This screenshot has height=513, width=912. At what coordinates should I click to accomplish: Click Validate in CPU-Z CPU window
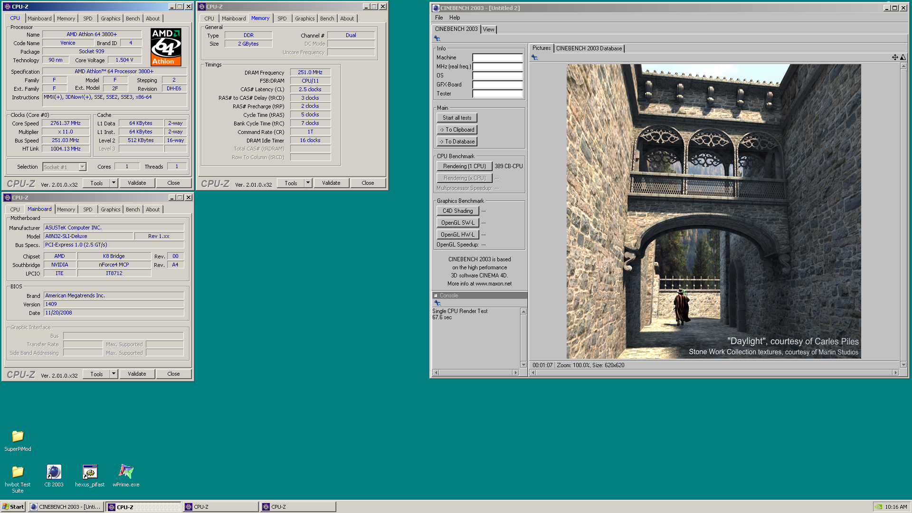(137, 183)
